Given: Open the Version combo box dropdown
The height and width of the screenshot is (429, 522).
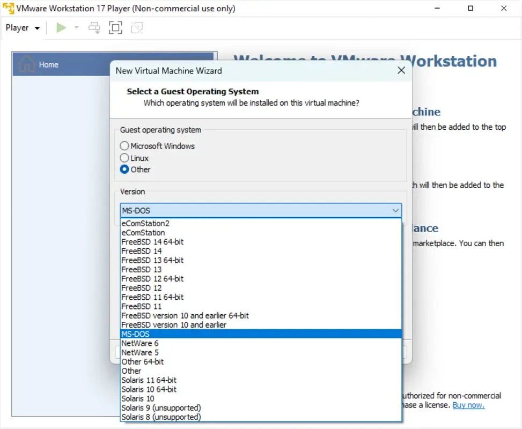Looking at the screenshot, I should click(396, 210).
